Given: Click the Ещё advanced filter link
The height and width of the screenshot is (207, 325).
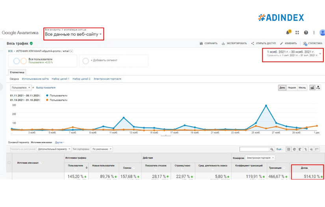Looking at the screenshot, I should (x=279, y=149).
